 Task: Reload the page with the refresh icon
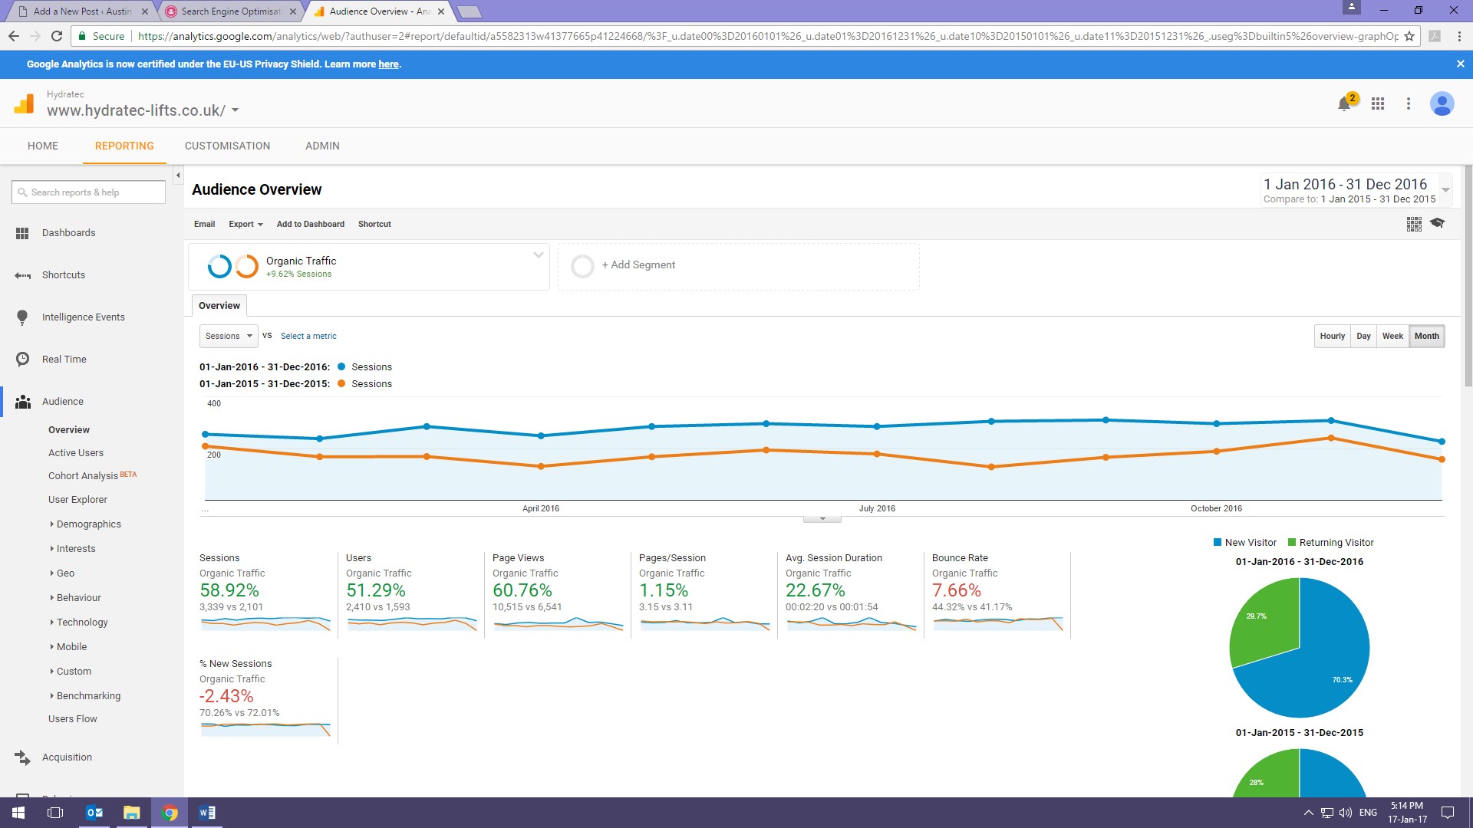(x=57, y=36)
